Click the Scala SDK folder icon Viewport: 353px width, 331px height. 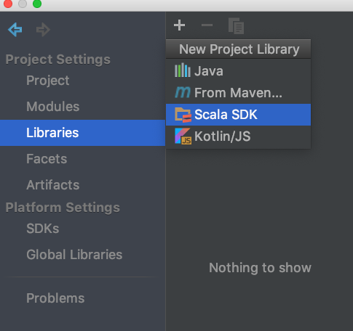(x=183, y=115)
